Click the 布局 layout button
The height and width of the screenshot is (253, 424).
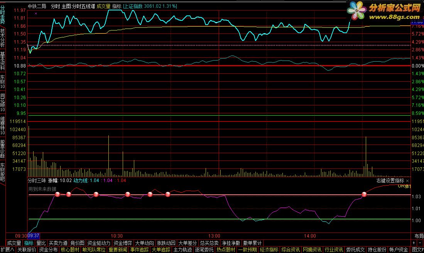click(419, 236)
